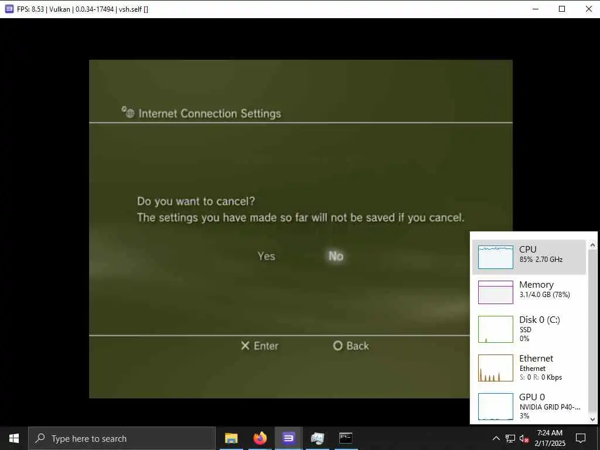Open the clock and date flyout
The width and height of the screenshot is (600, 450).
[x=550, y=438]
